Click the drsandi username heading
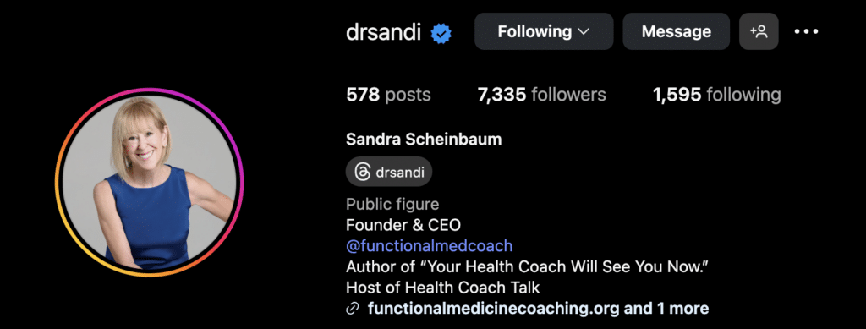The image size is (866, 329). point(383,33)
